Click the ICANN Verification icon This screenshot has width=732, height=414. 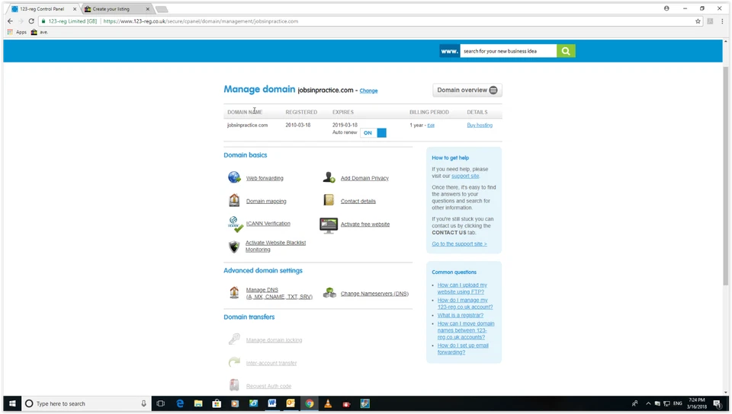point(236,224)
